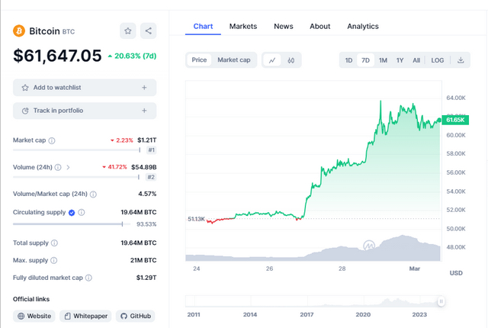Download chart data icon
The width and height of the screenshot is (488, 328).
coord(461,60)
